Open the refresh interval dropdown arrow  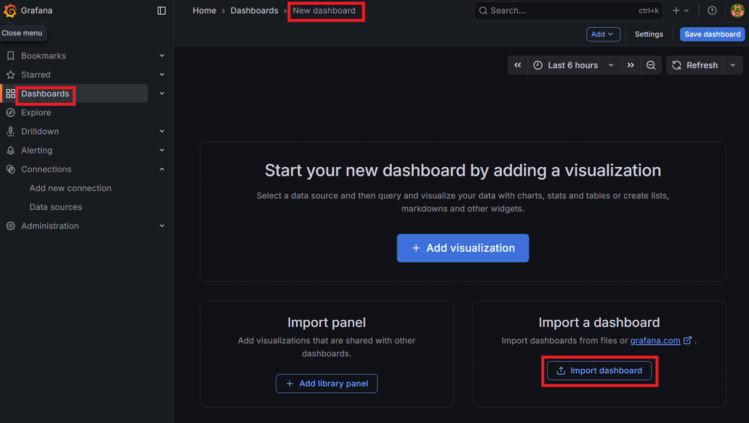pyautogui.click(x=733, y=65)
